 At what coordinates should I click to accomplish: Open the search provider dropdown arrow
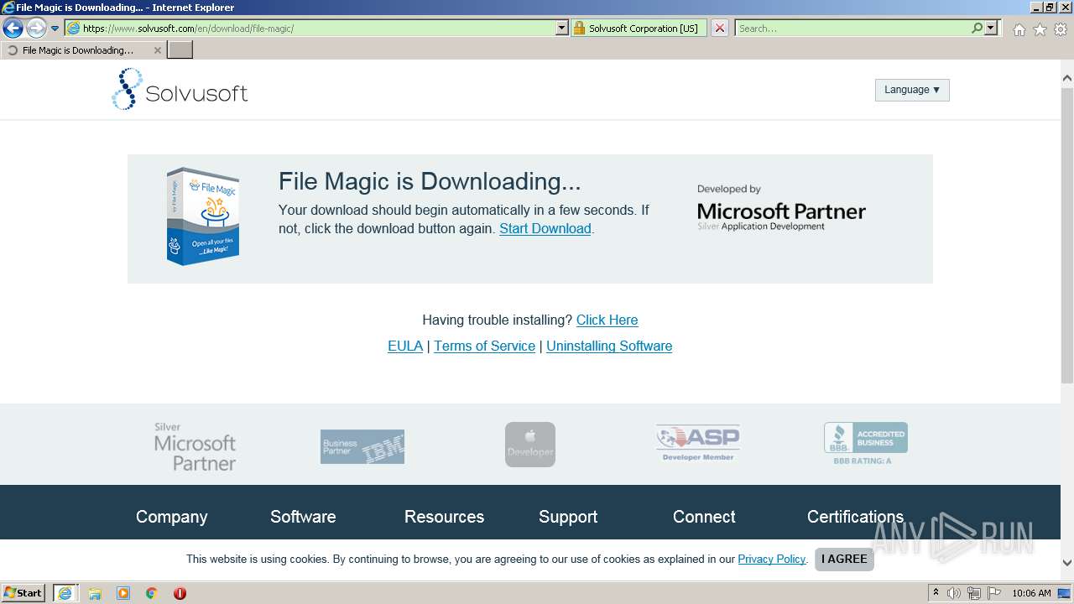pyautogui.click(x=991, y=28)
